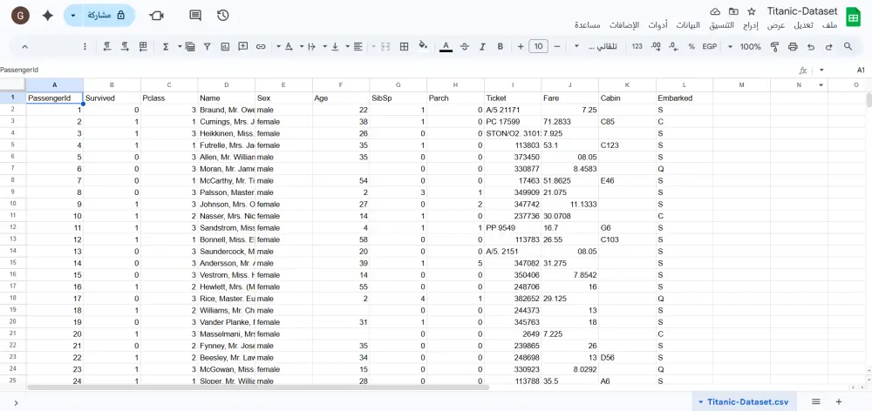The image size is (872, 411).
Task: Go to Sheets home via green logo
Action: (x=853, y=17)
